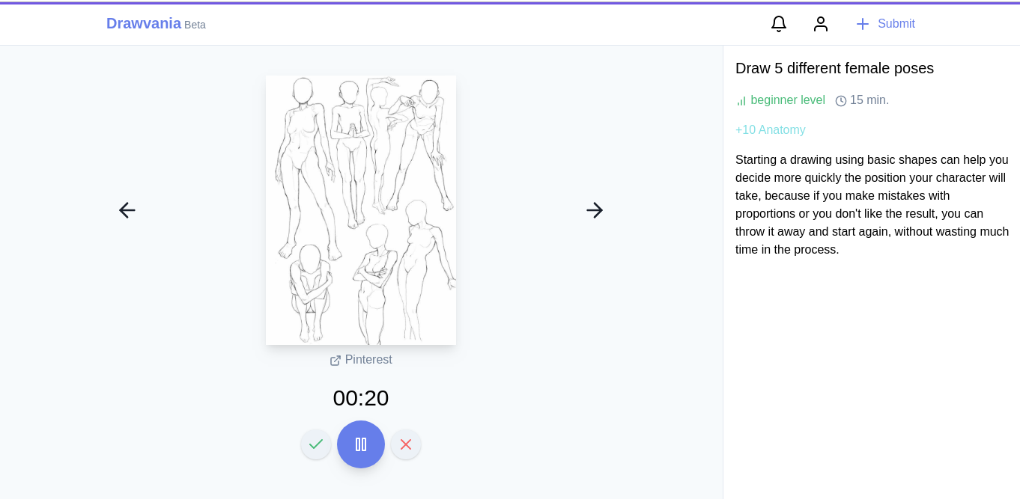Click the clock icon next to 15 min

(x=841, y=100)
